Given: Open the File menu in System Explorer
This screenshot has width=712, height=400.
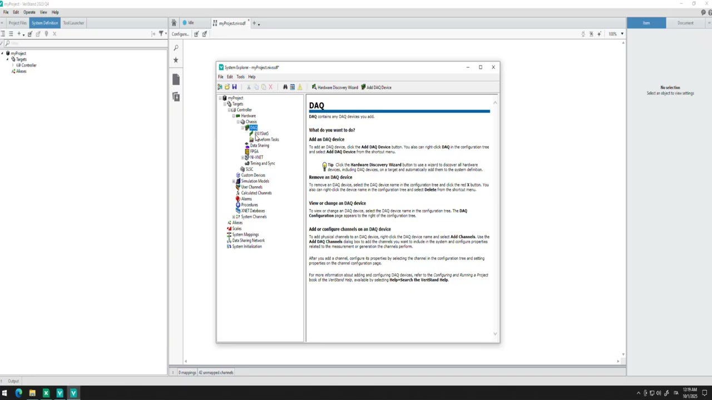Looking at the screenshot, I should click(x=221, y=77).
